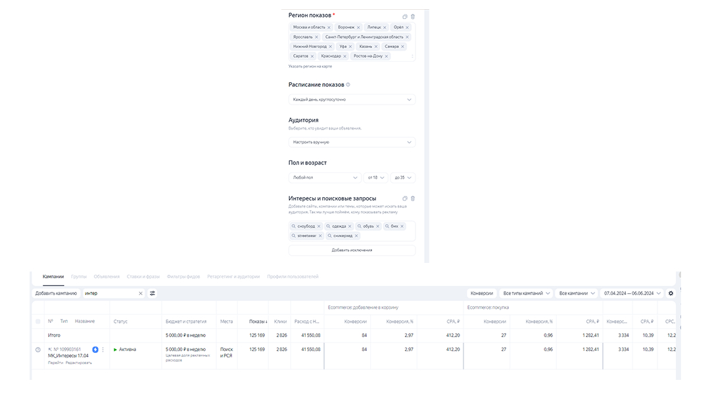Remove the Саратов region tag
This screenshot has height=399, width=710.
pyautogui.click(x=312, y=56)
